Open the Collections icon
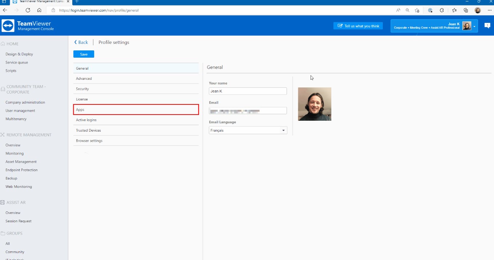This screenshot has width=494, height=260. (466, 10)
